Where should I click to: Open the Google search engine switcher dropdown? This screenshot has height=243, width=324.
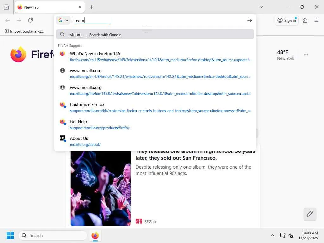(63, 20)
